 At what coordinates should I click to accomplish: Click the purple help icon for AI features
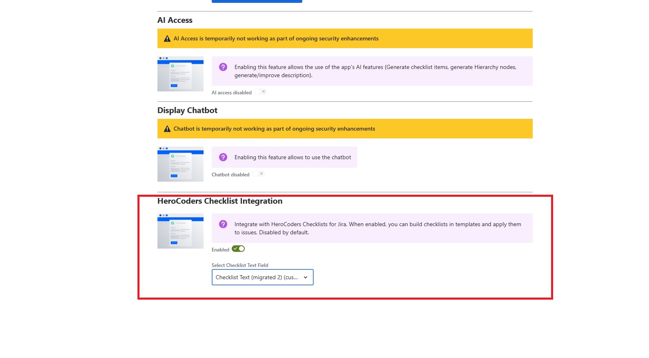point(223,67)
